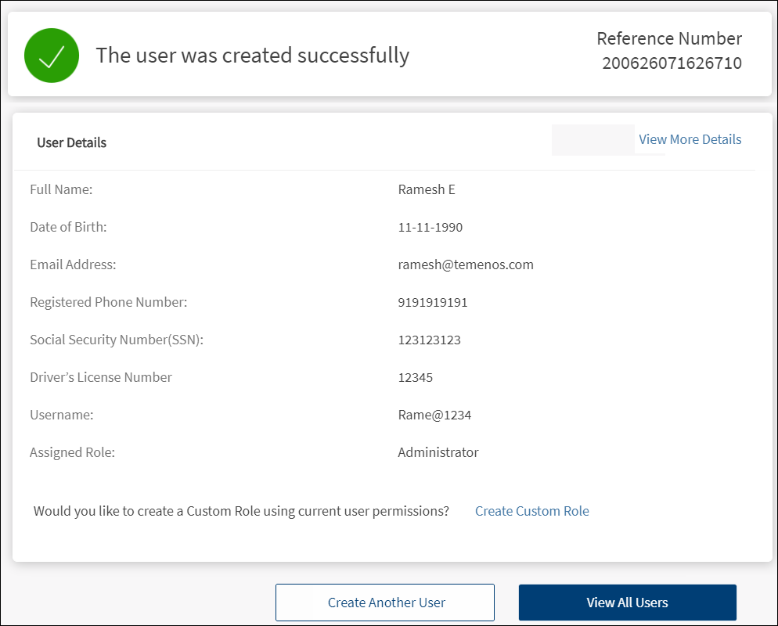Screen dimensions: 778x626
Task: Click the Registered Phone Number label
Action: pyautogui.click(x=108, y=302)
